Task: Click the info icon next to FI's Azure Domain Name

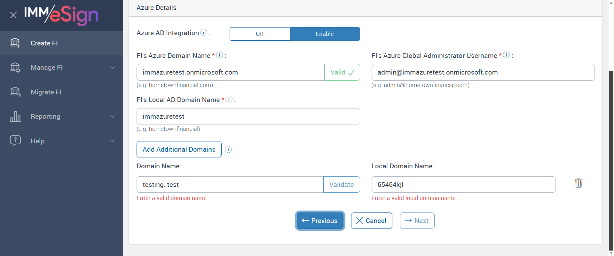Action: [219, 55]
